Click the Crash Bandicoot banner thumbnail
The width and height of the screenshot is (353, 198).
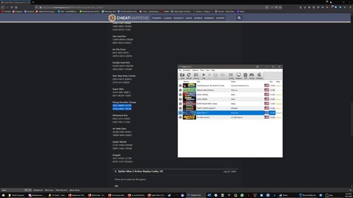[189, 86]
